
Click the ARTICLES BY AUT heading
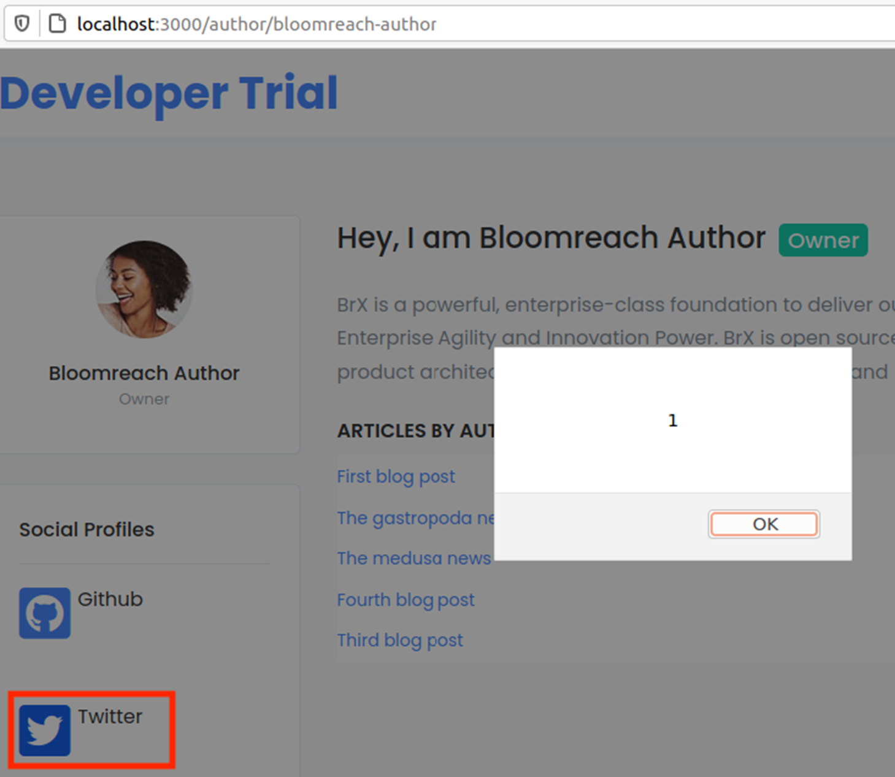tap(416, 431)
